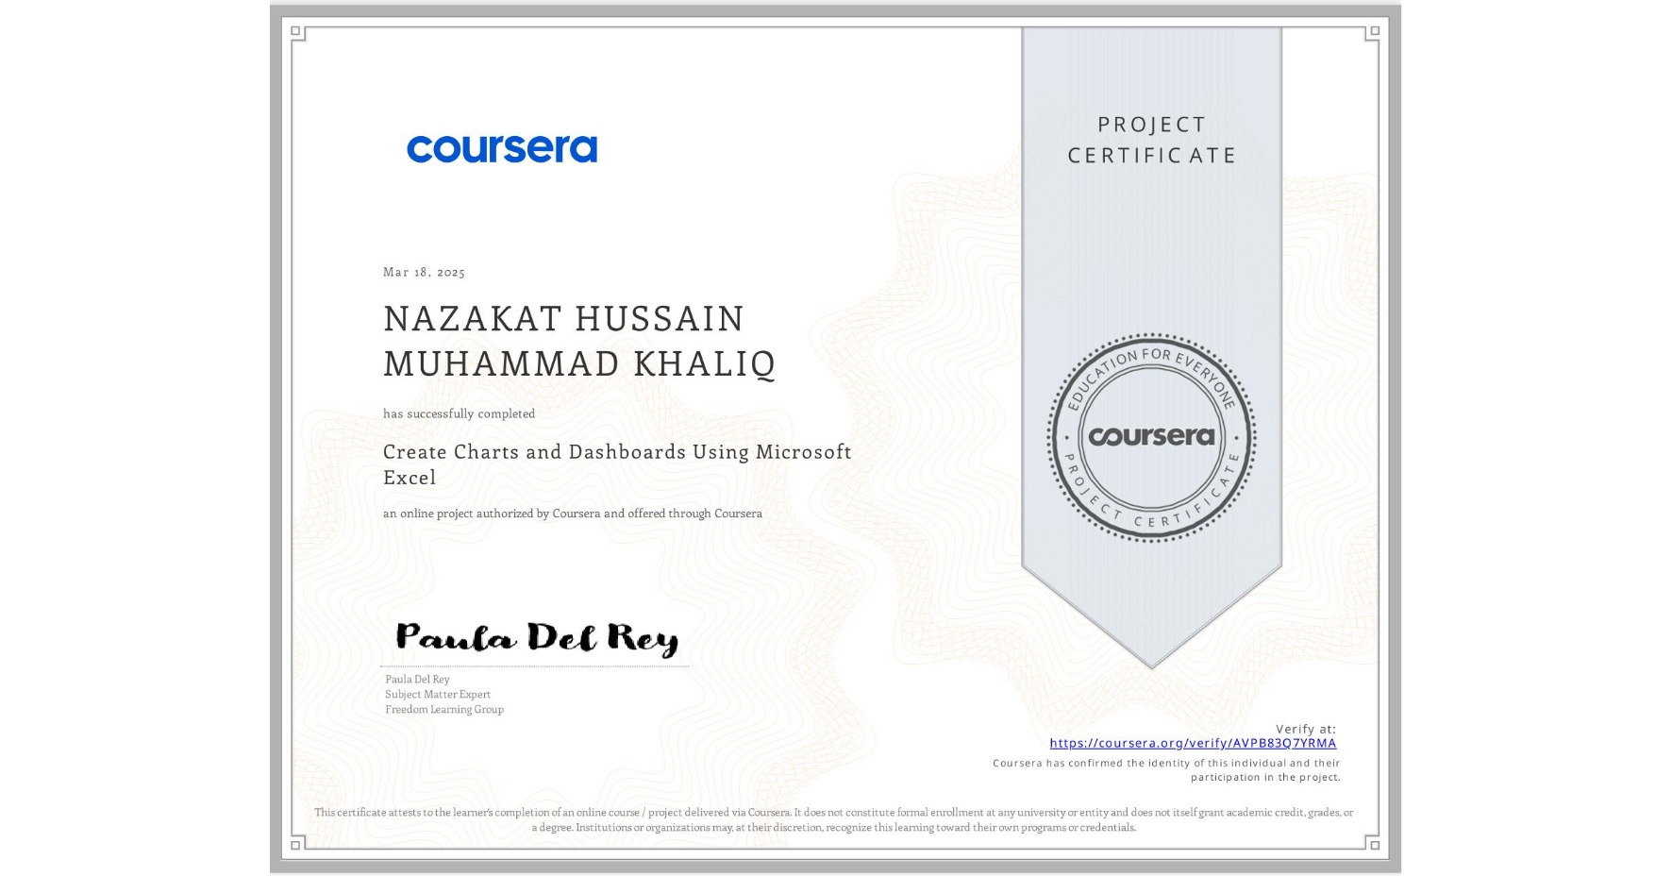Image resolution: width=1672 pixels, height=876 pixels.
Task: Click the 'Verify at:' label
Action: pos(1306,729)
